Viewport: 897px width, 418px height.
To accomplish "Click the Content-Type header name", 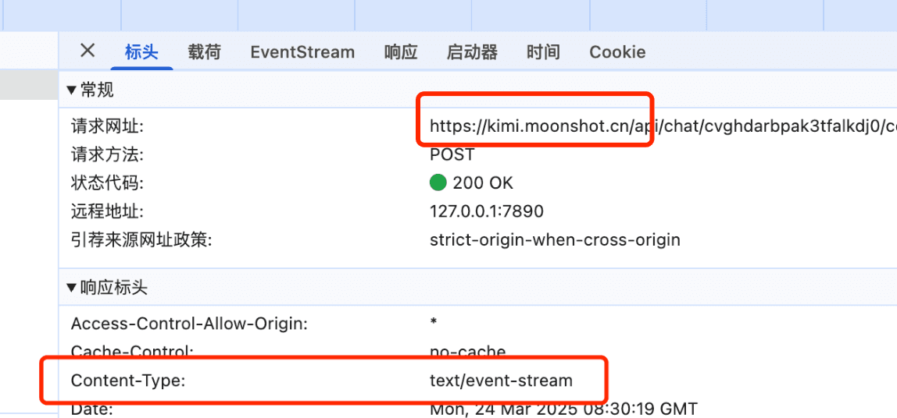I will click(x=128, y=380).
